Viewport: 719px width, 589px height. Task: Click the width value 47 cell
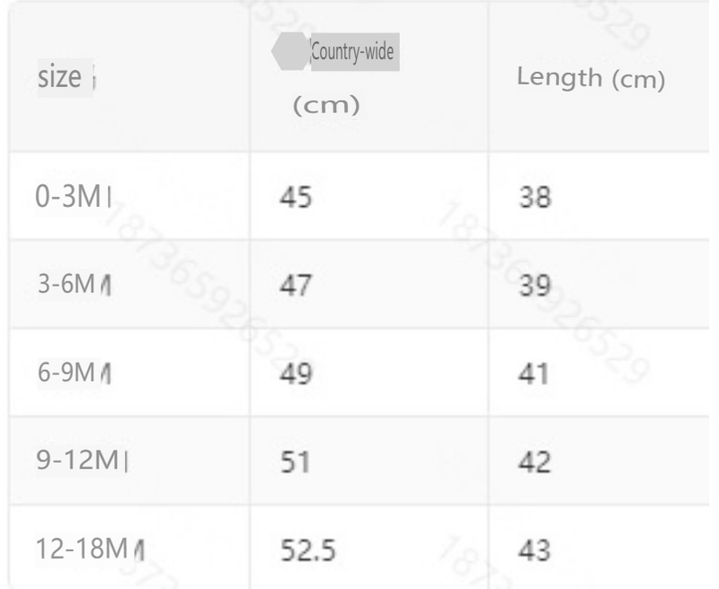pyautogui.click(x=295, y=284)
